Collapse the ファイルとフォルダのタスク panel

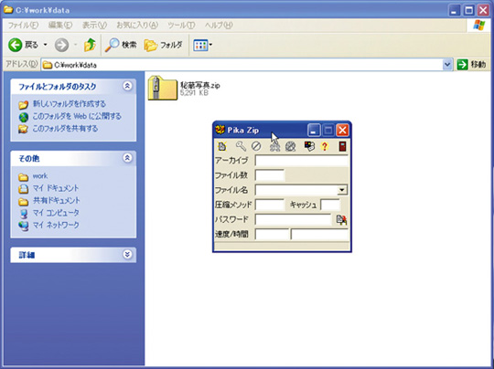point(127,86)
